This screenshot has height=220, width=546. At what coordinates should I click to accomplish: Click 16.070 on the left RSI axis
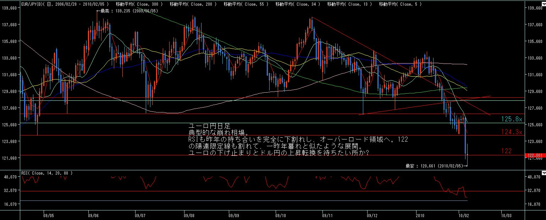click(x=10, y=204)
